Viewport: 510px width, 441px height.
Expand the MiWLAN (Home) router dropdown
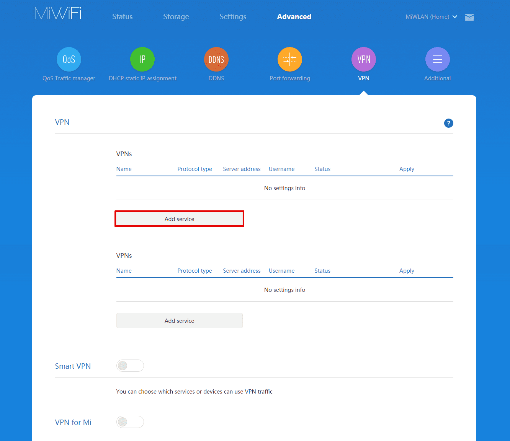pyautogui.click(x=431, y=17)
